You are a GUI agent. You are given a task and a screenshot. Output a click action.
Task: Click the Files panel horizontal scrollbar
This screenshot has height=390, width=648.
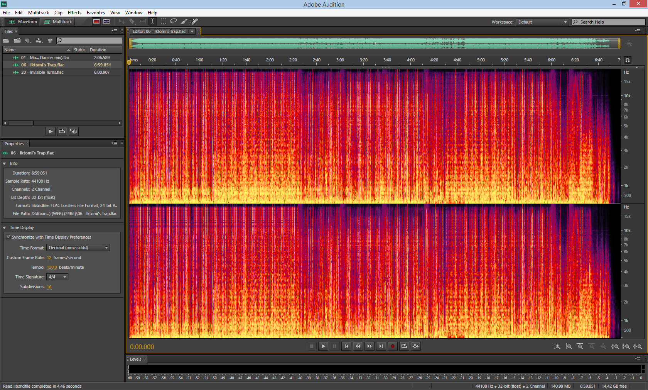[x=62, y=123]
